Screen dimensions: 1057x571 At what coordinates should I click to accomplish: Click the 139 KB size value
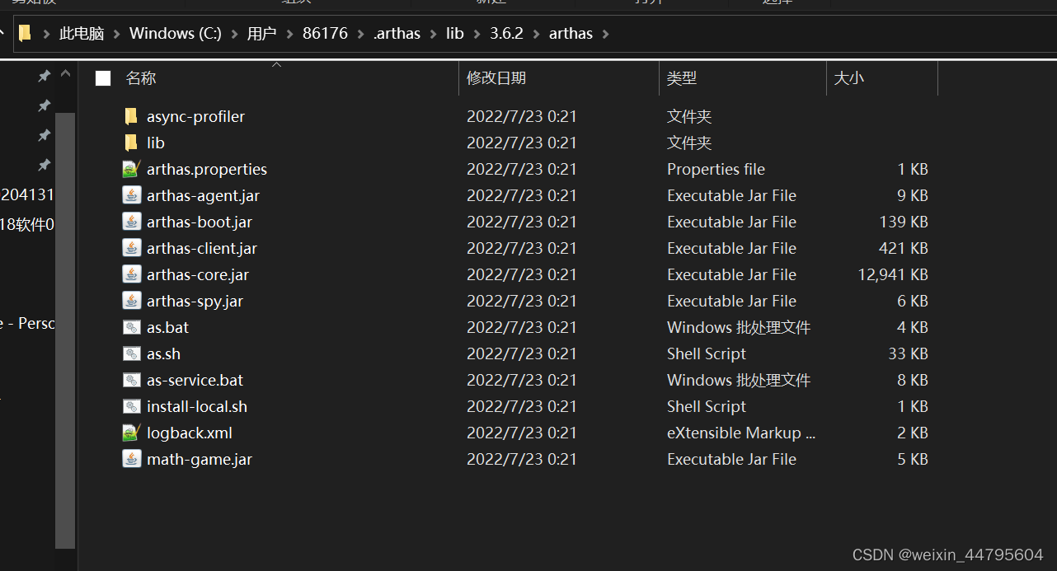[x=904, y=222]
